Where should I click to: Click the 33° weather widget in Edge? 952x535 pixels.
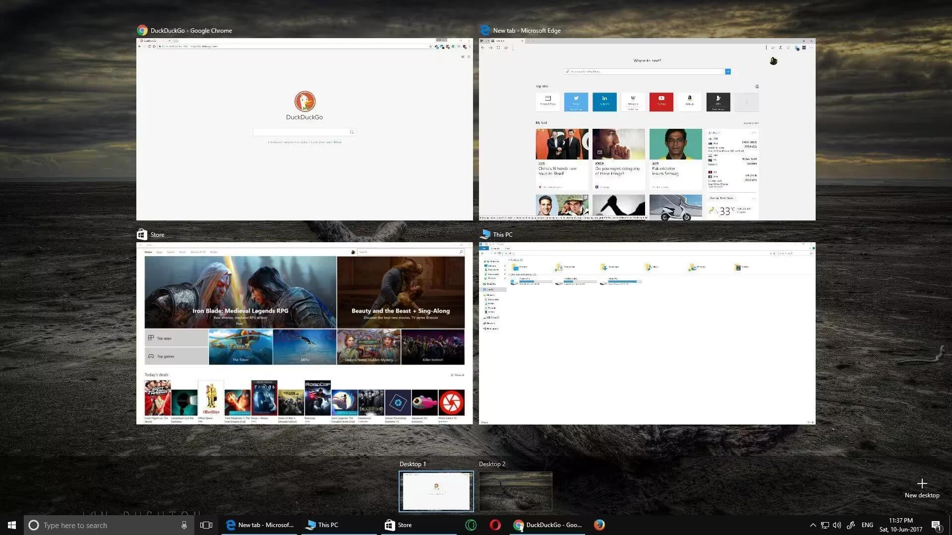click(x=732, y=207)
